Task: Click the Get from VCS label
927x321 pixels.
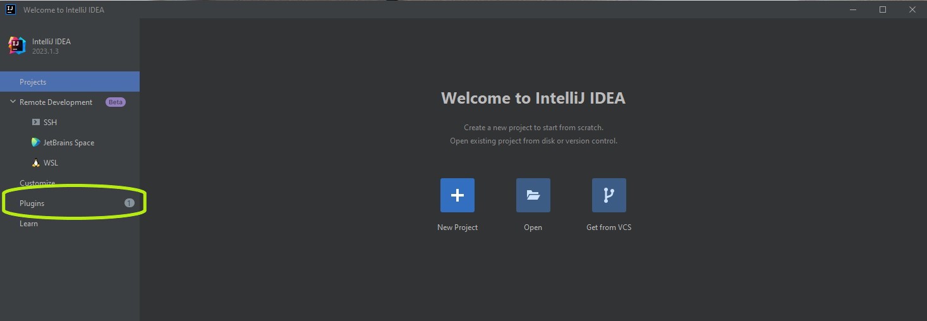Action: point(609,227)
